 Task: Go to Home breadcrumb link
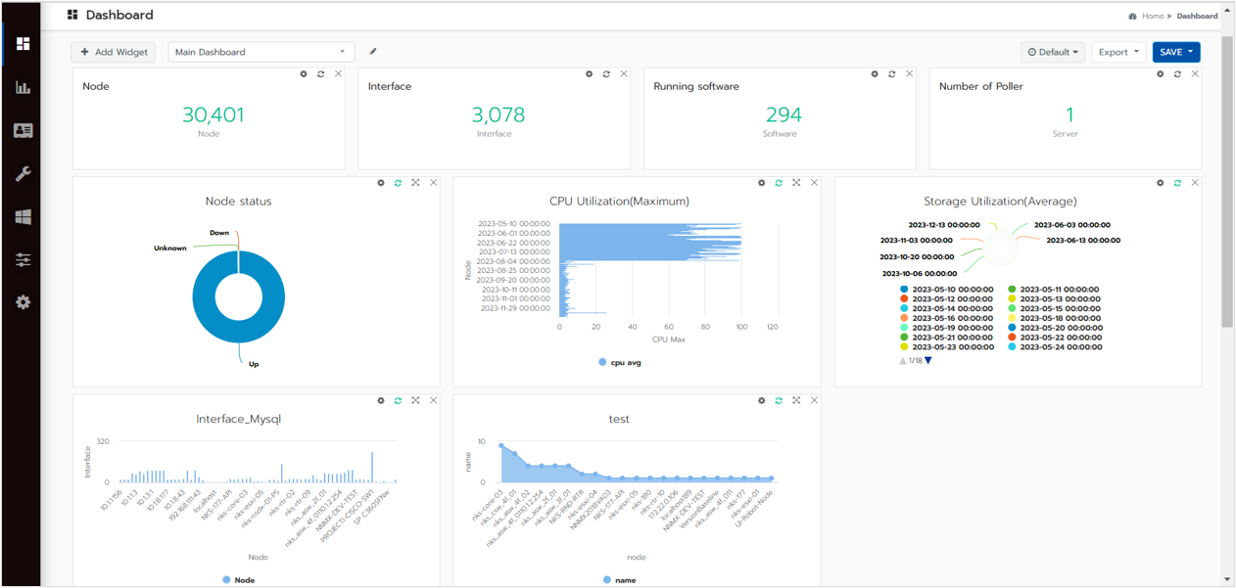coord(1153,16)
